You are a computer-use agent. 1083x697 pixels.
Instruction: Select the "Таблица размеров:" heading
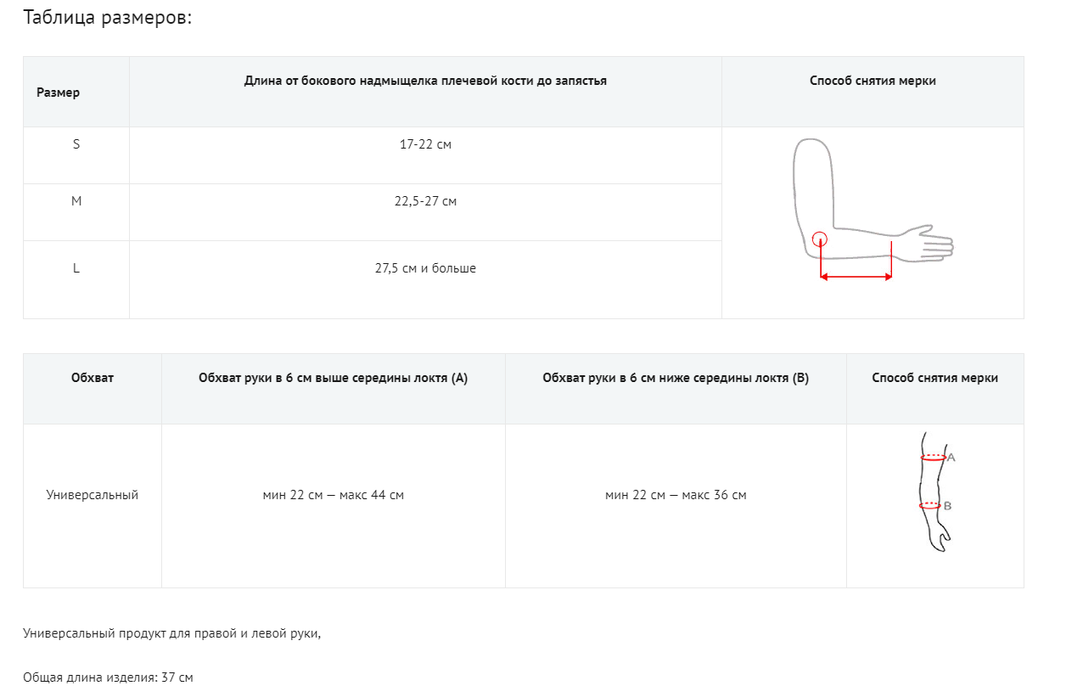(108, 18)
